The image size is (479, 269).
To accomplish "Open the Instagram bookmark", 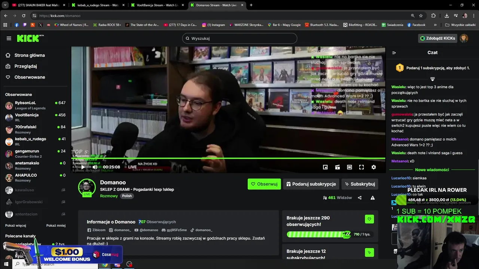I will tap(214, 25).
